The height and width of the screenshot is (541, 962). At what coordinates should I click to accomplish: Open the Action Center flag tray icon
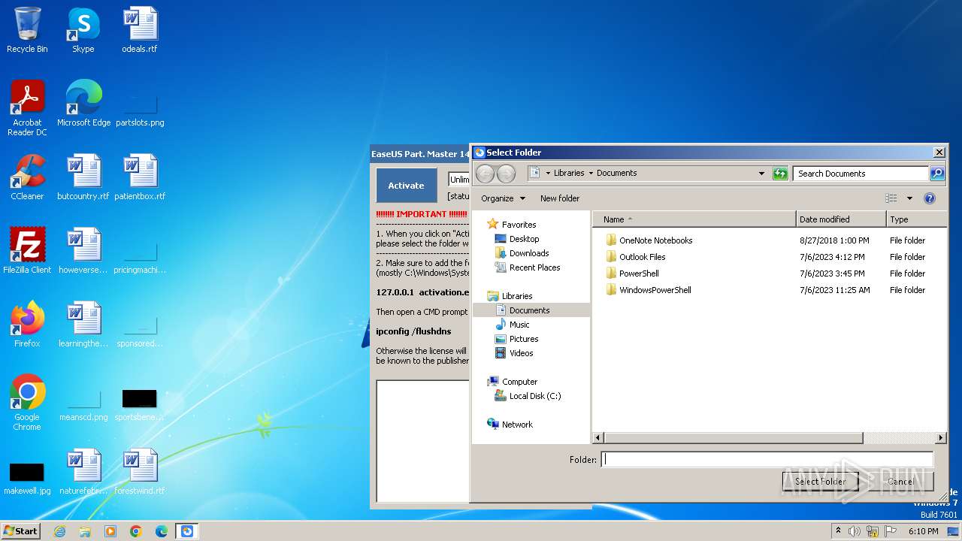coord(891,531)
